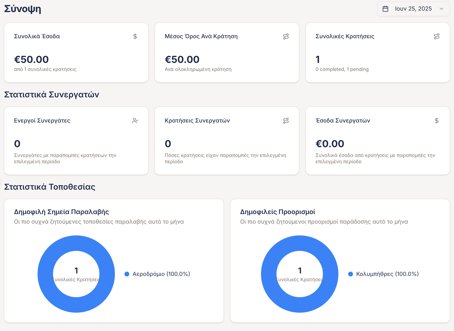454x331 pixels.
Task: Click the '0 completed, 1 pending' text
Action: [342, 69]
